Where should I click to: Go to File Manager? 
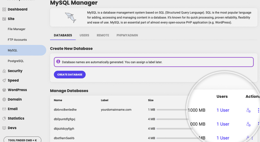[x=17, y=29]
